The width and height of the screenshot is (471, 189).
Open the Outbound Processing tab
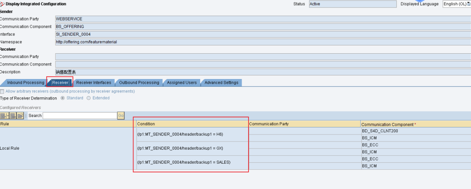click(x=139, y=82)
